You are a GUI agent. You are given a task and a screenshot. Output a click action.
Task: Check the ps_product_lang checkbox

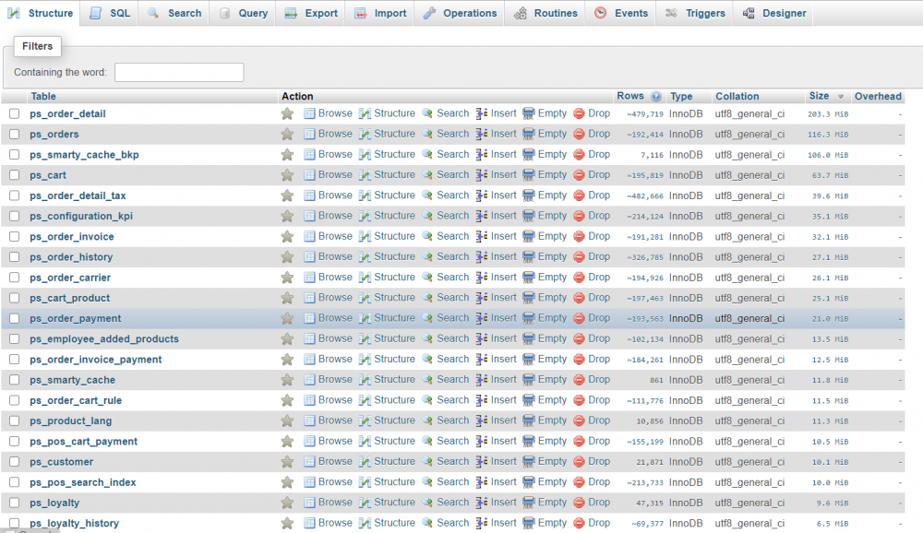point(15,420)
